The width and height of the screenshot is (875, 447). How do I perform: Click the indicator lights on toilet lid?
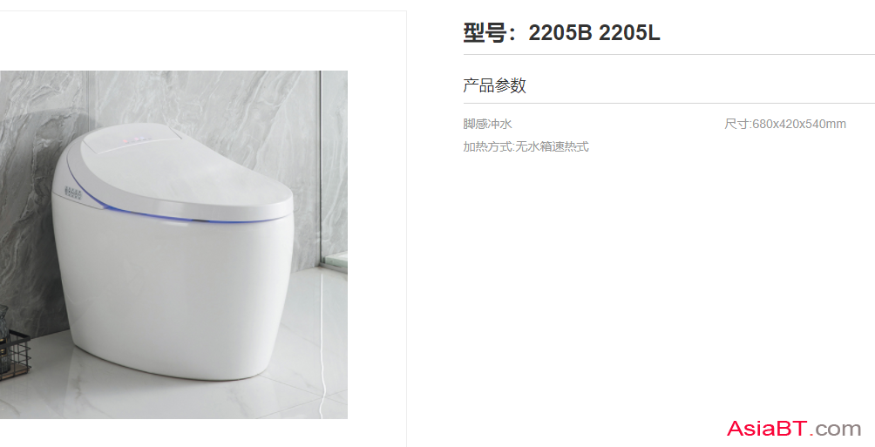(x=136, y=138)
